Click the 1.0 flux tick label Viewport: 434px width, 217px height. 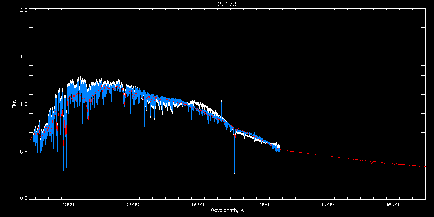click(24, 104)
